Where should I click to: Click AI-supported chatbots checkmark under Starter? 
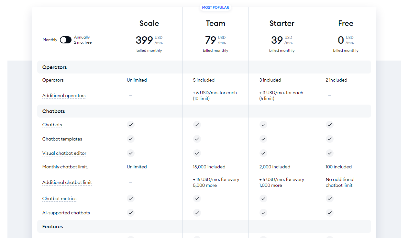263,213
